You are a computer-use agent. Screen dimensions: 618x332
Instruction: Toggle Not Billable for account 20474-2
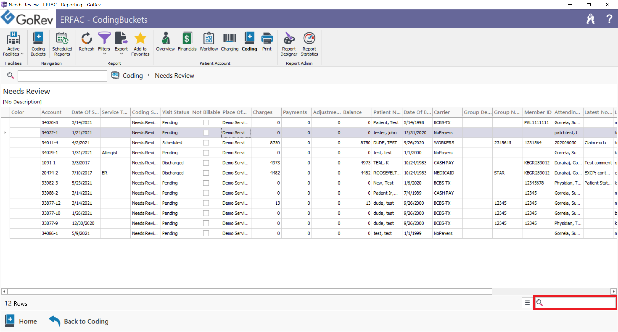tap(206, 173)
